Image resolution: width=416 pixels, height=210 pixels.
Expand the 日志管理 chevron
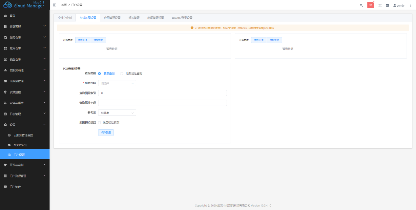(x=45, y=114)
